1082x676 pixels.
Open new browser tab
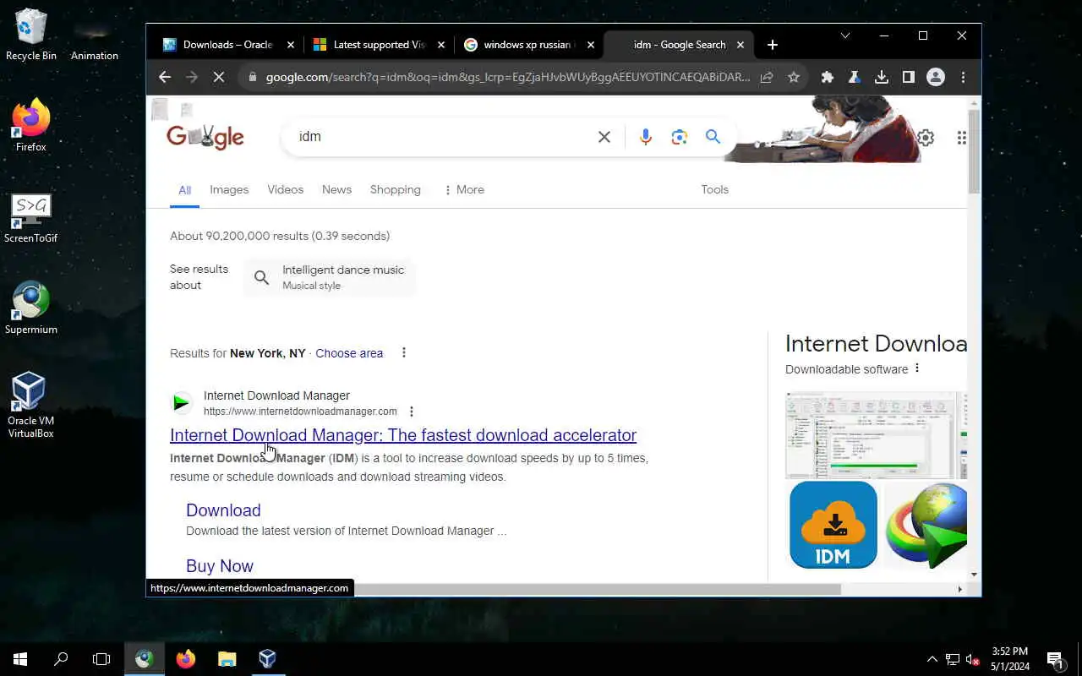[773, 45]
